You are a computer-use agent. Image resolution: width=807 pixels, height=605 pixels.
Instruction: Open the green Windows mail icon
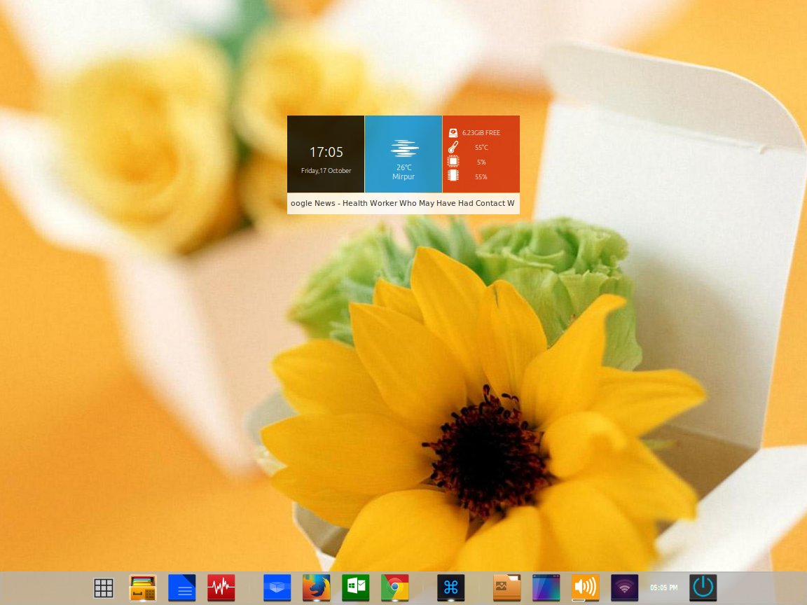pyautogui.click(x=356, y=587)
